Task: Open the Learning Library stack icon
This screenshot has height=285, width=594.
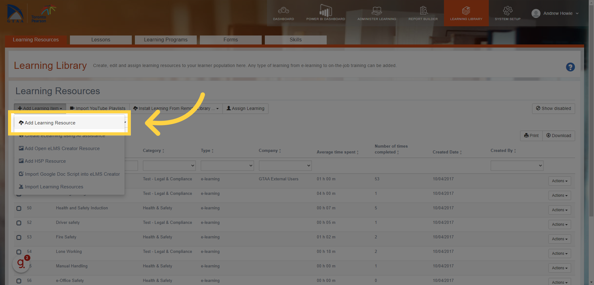Action: pyautogui.click(x=466, y=11)
